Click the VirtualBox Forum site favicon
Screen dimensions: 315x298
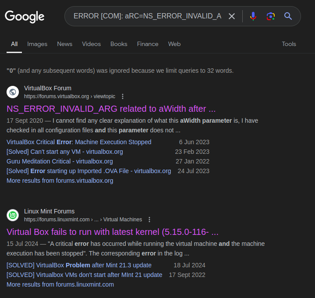13,92
